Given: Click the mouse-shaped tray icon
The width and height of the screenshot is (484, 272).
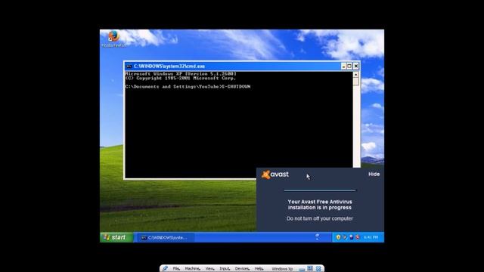Looking at the screenshot, I should coord(351,237).
